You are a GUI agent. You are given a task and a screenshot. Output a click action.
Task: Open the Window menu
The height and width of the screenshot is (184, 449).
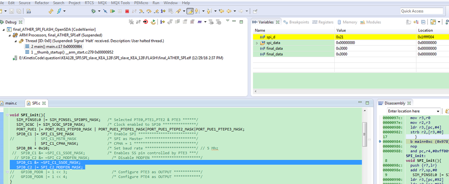[x=171, y=3]
